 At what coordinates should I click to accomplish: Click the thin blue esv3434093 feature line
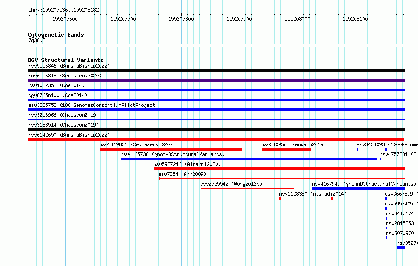(x=381, y=149)
